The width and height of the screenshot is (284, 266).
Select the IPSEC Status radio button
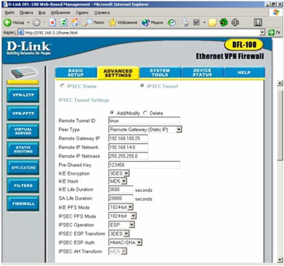63,86
